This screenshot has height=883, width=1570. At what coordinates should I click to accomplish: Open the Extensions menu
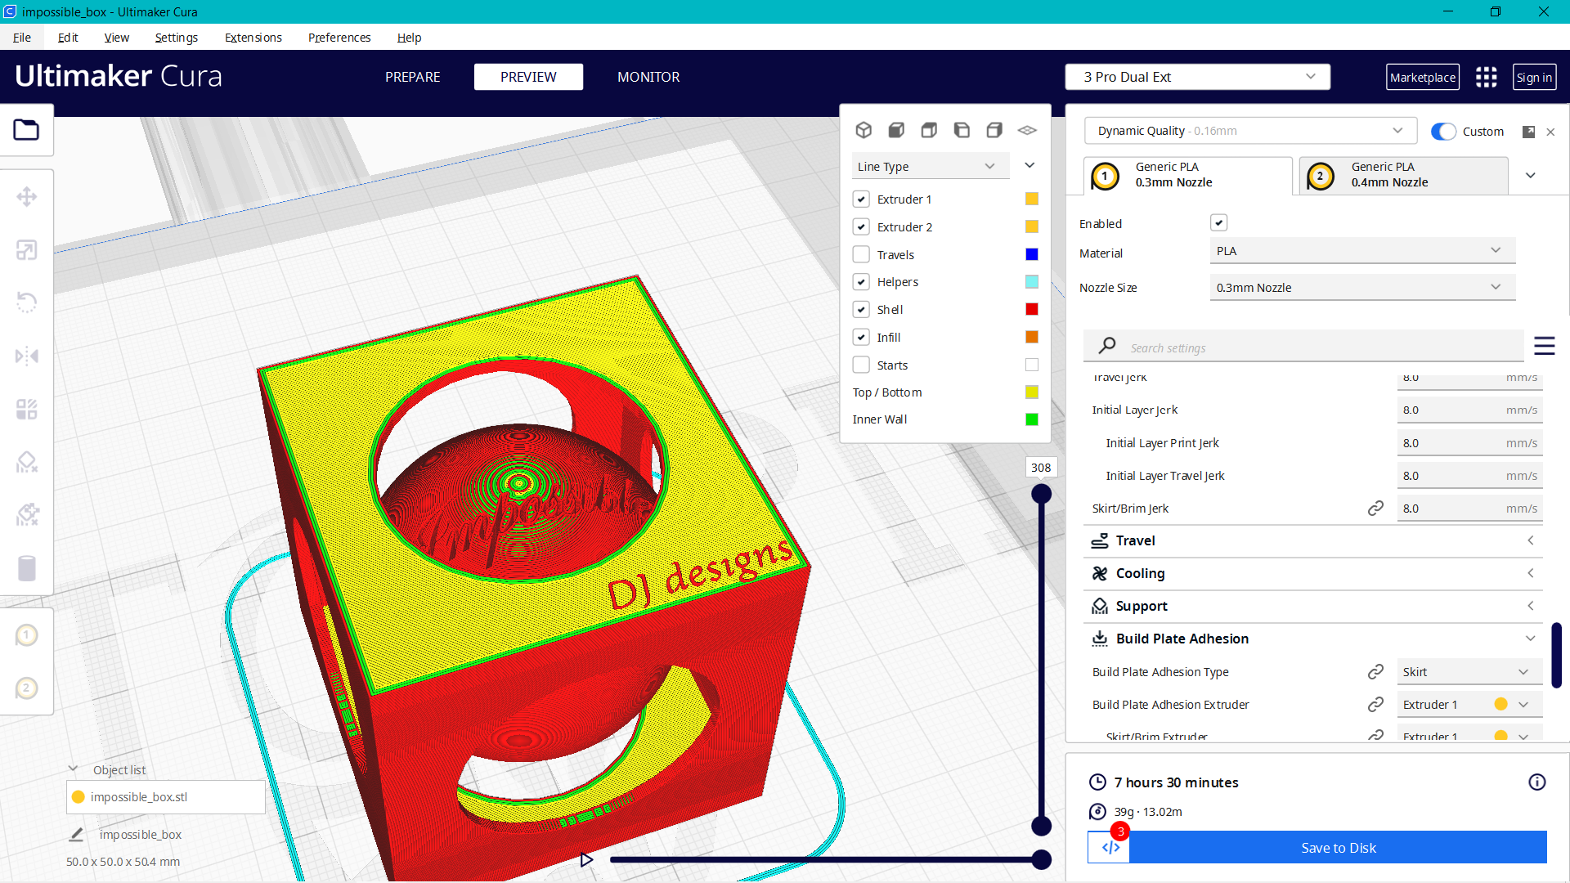coord(253,37)
